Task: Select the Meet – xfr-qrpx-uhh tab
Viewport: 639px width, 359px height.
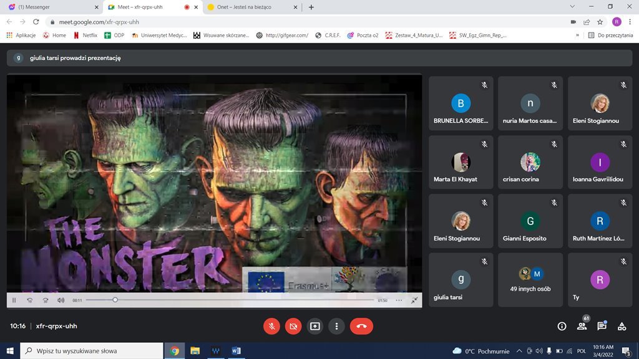Action: [152, 7]
